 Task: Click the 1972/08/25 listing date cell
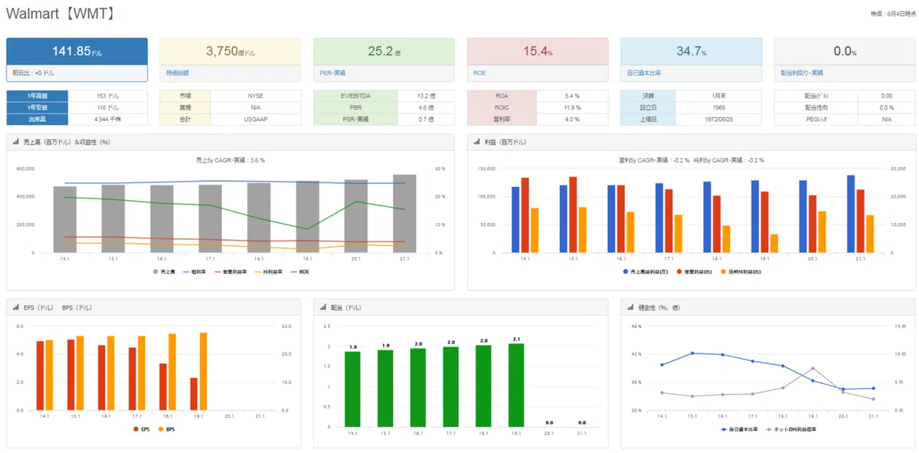click(x=719, y=120)
